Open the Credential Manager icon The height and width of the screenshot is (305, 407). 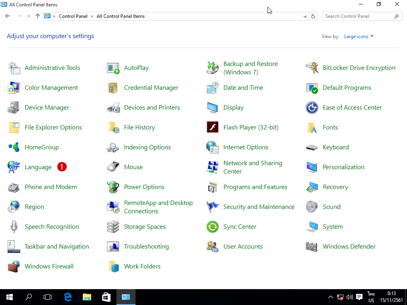pos(113,88)
